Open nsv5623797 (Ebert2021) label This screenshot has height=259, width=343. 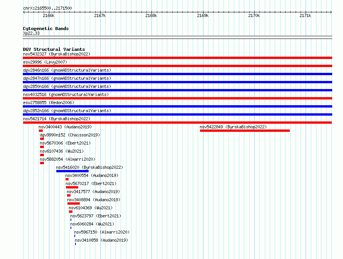tap(96, 216)
